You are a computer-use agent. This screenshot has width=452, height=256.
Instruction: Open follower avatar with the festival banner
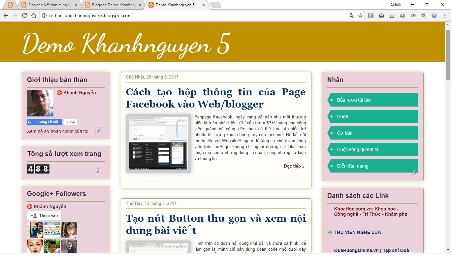pos(52,230)
